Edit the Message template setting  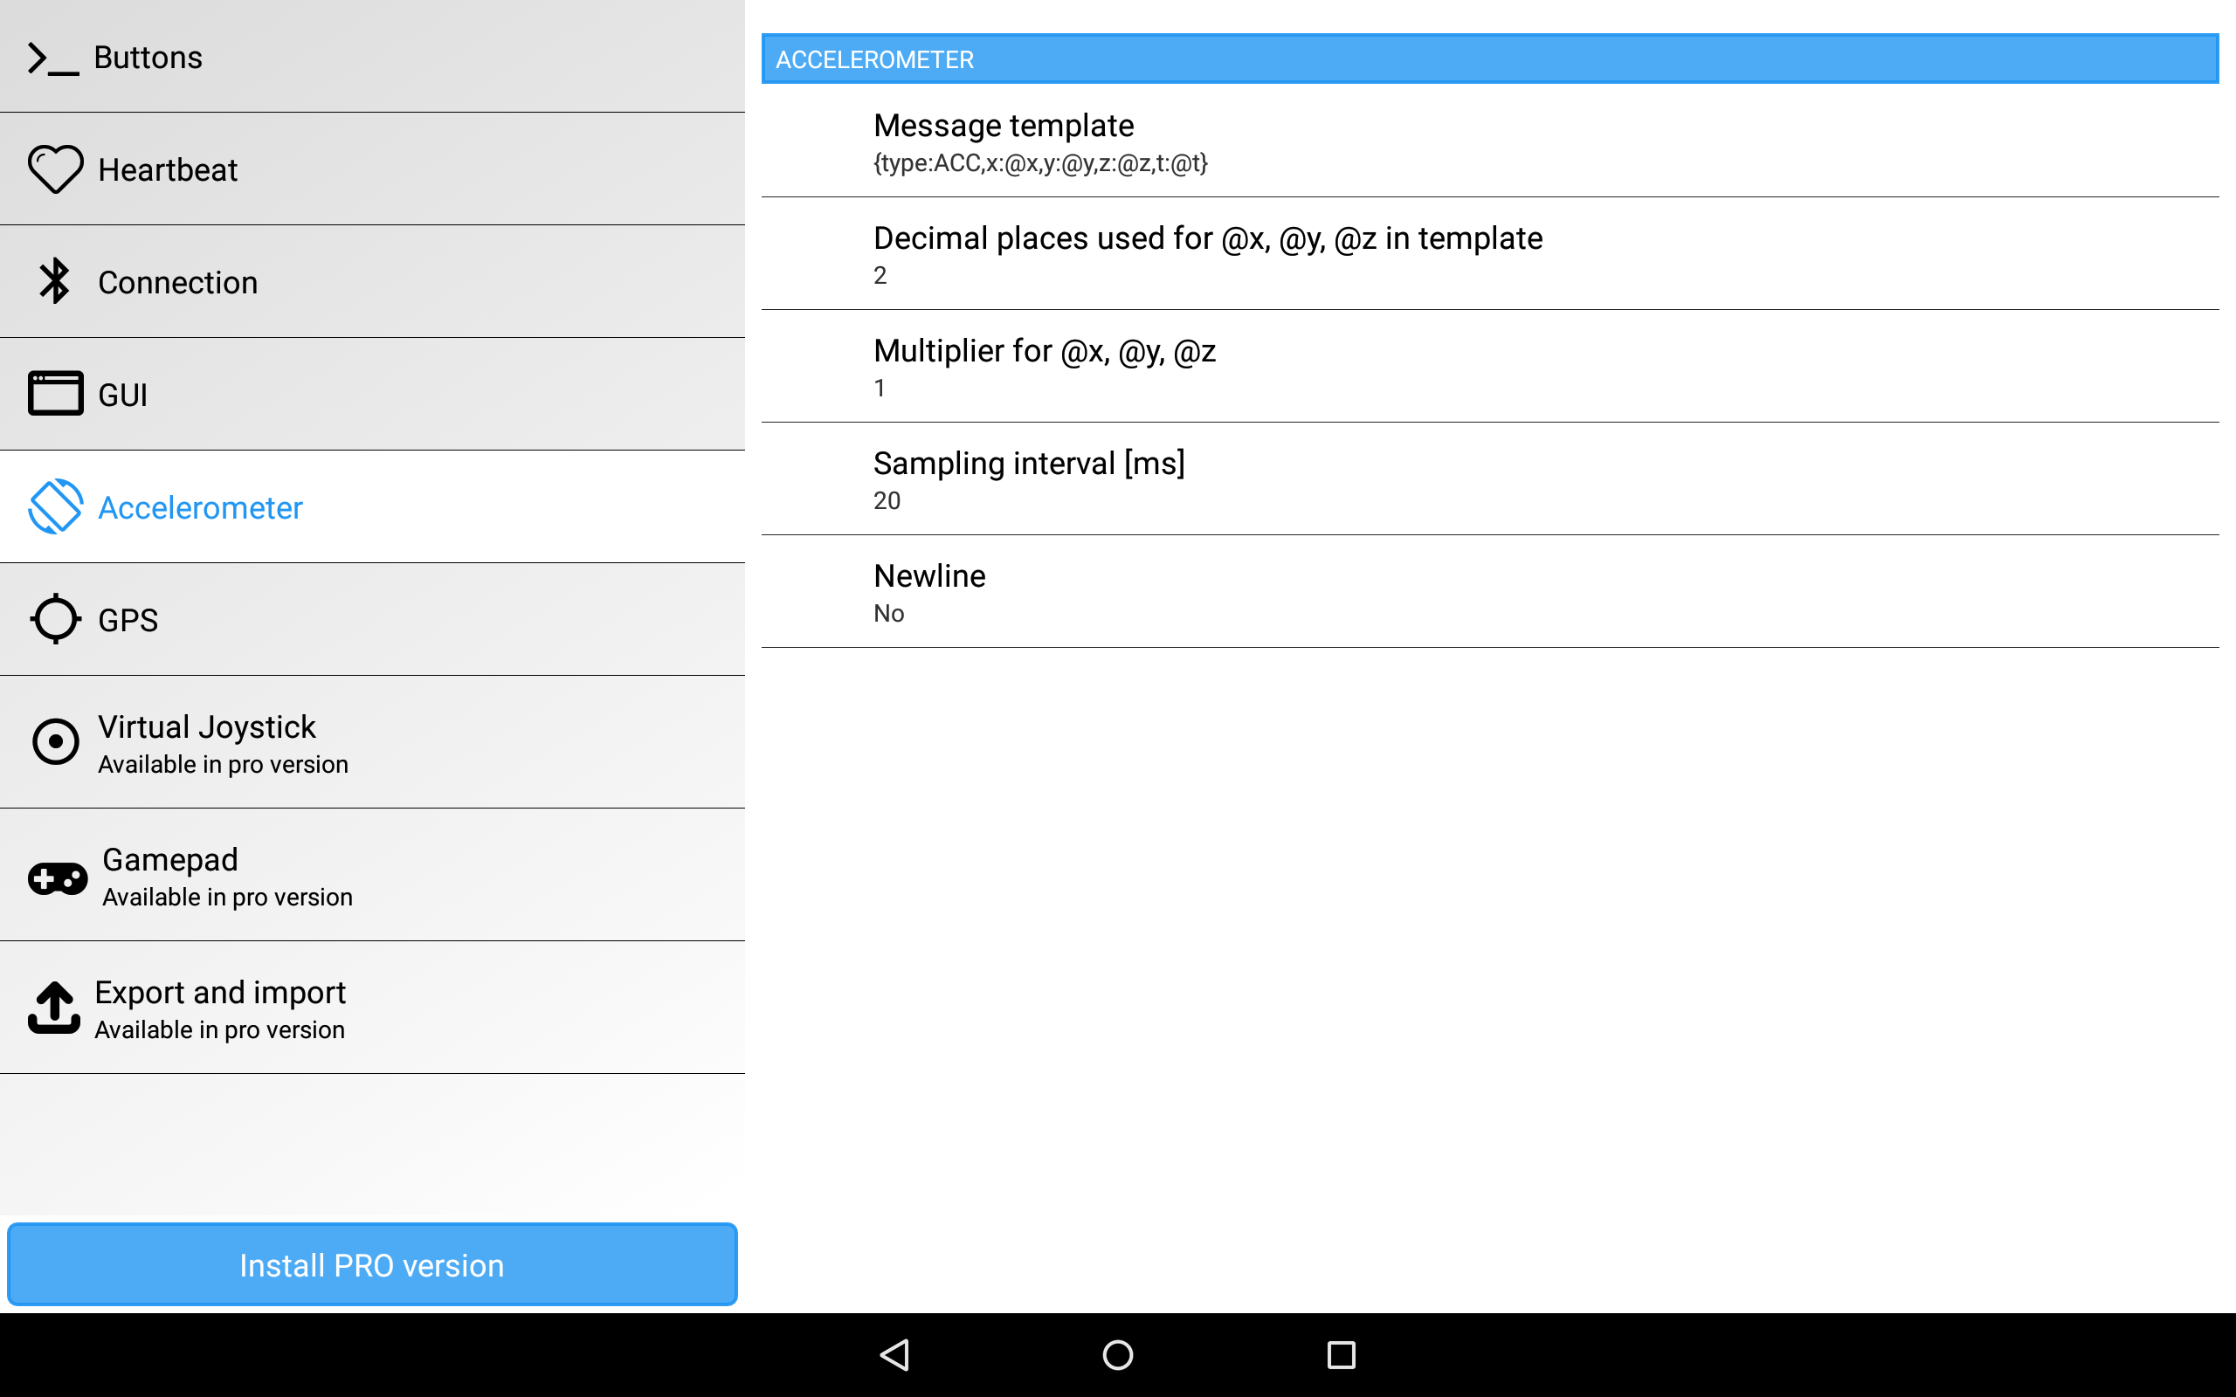[x=1489, y=141]
